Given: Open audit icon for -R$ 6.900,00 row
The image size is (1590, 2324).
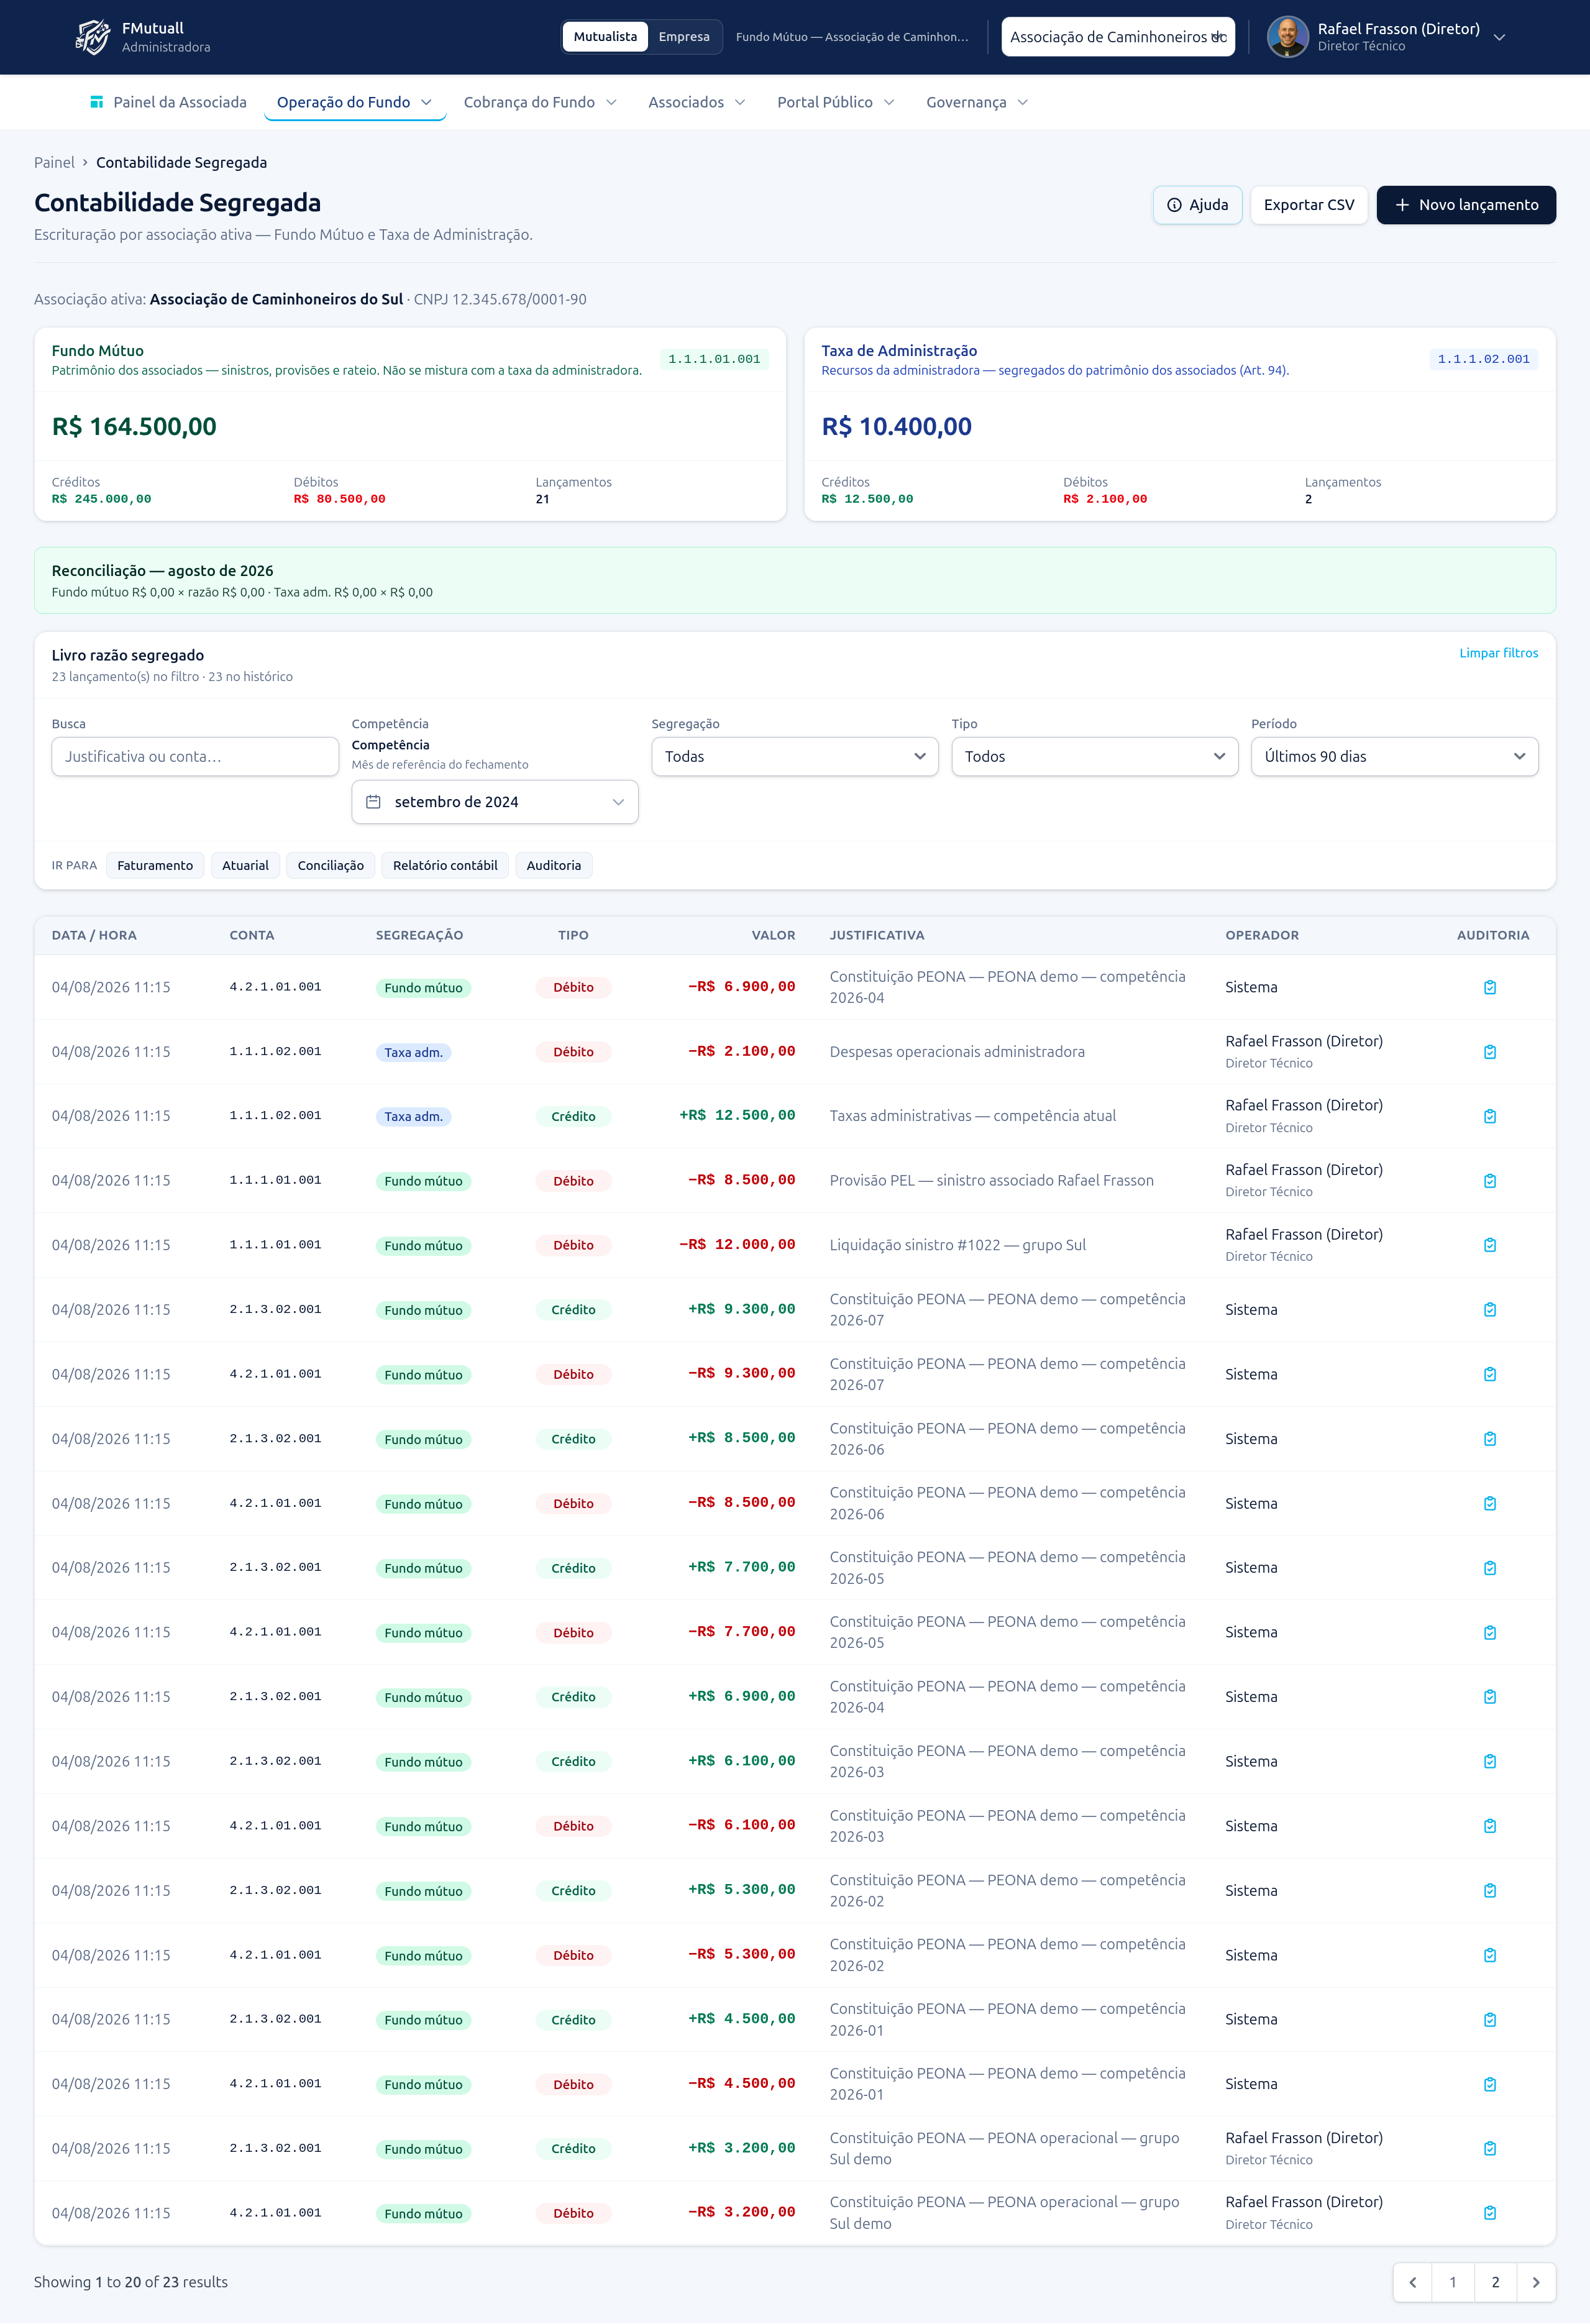Looking at the screenshot, I should coord(1490,987).
